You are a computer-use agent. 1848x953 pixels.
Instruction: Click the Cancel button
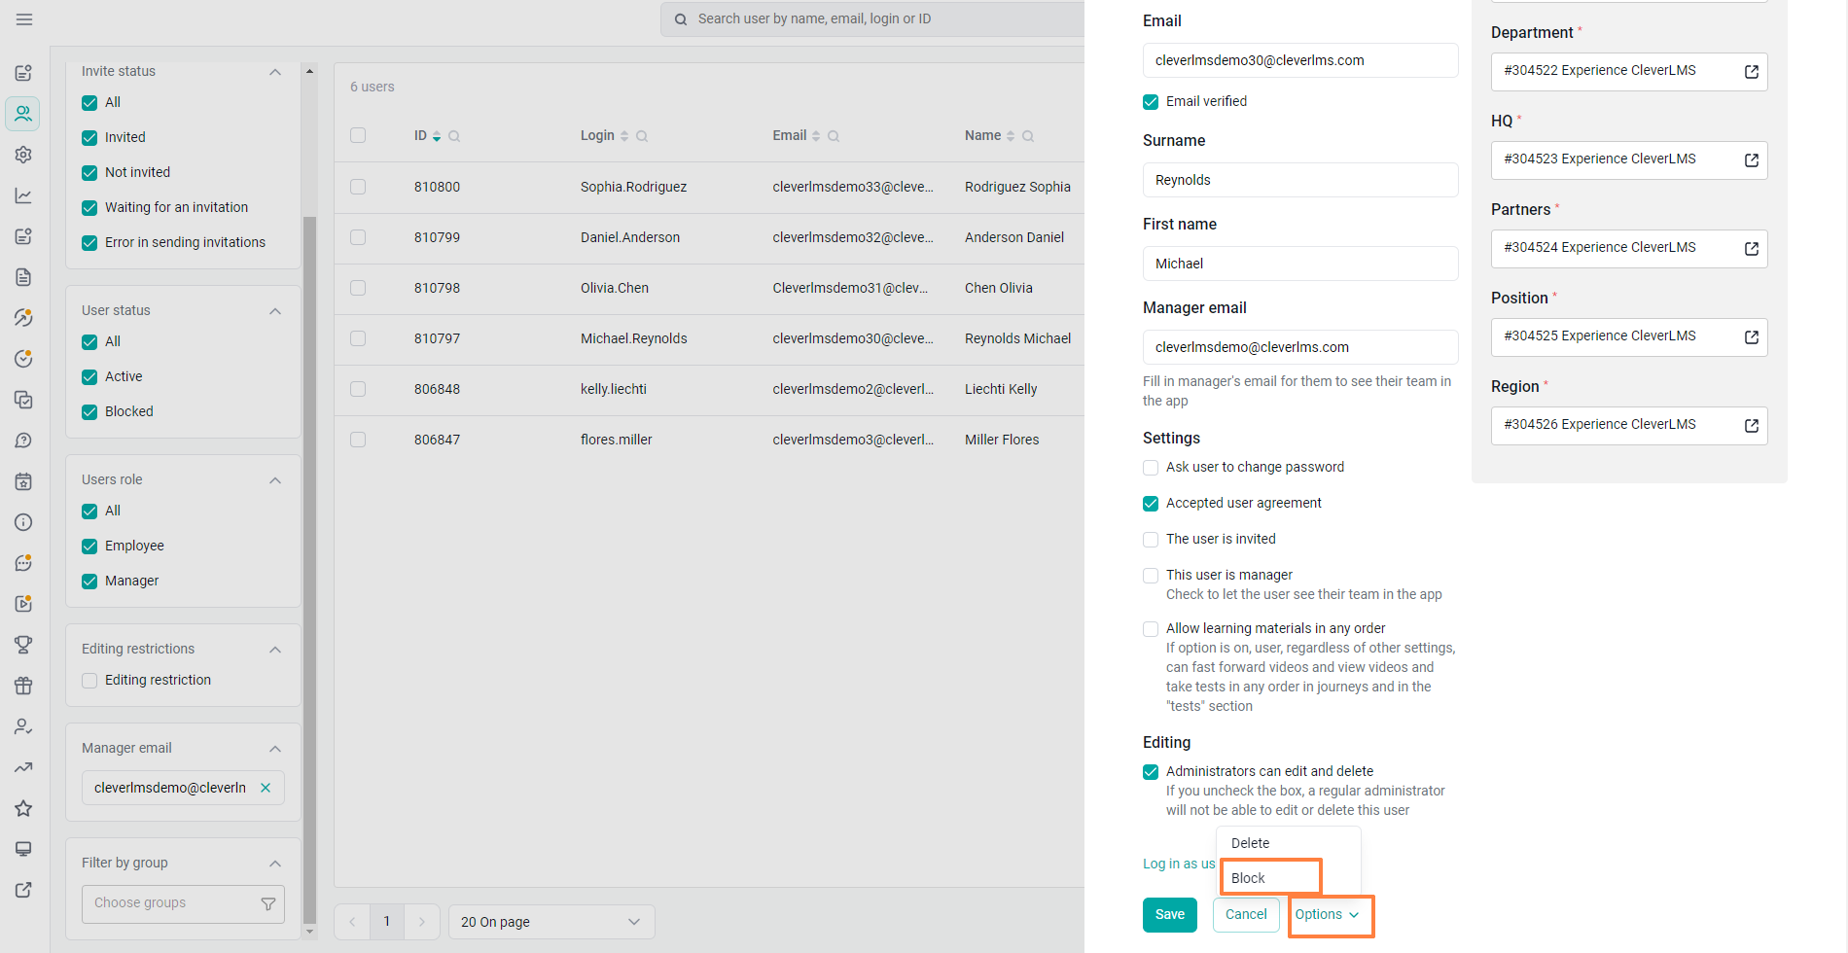pos(1246,915)
